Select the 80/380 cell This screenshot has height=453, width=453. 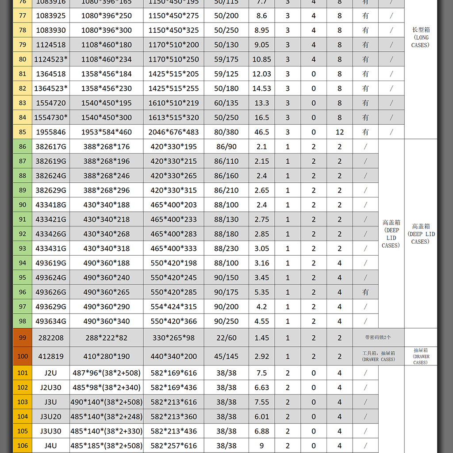point(226,132)
